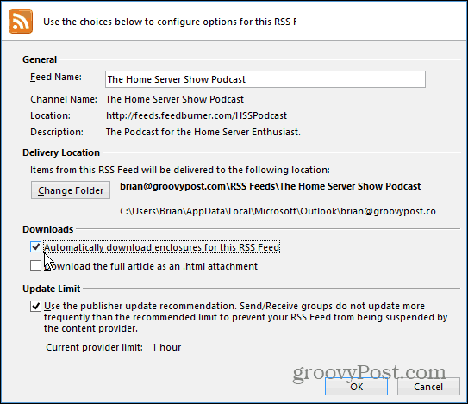Enable Download the full article checkbox
The image size is (468, 404).
(x=35, y=266)
